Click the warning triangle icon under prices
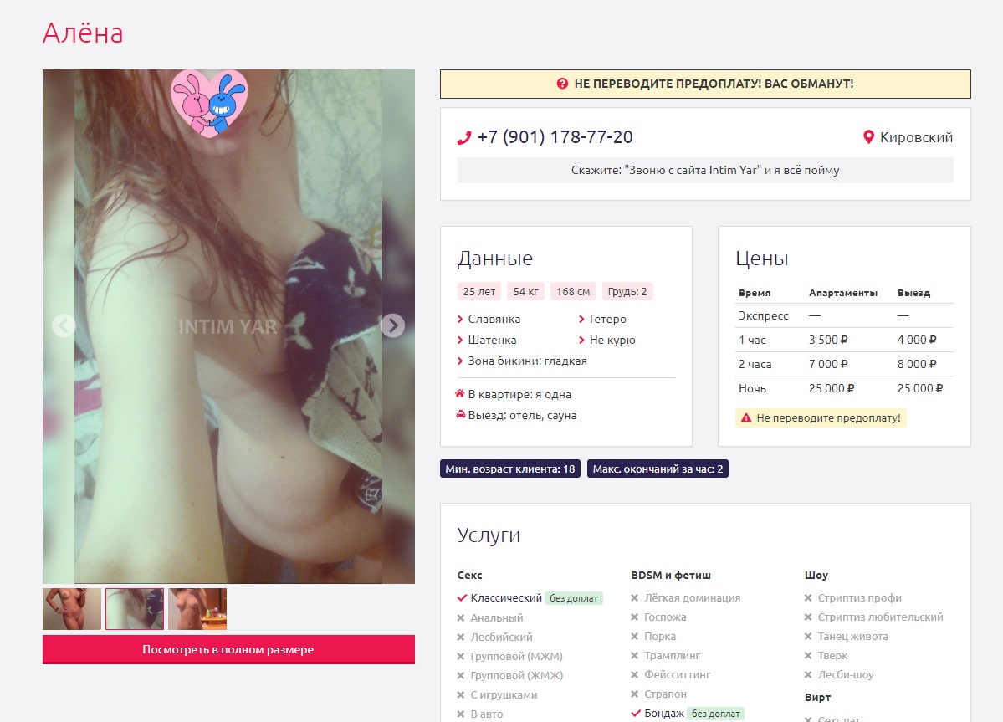Screen dimensions: 1003x722 click(745, 417)
